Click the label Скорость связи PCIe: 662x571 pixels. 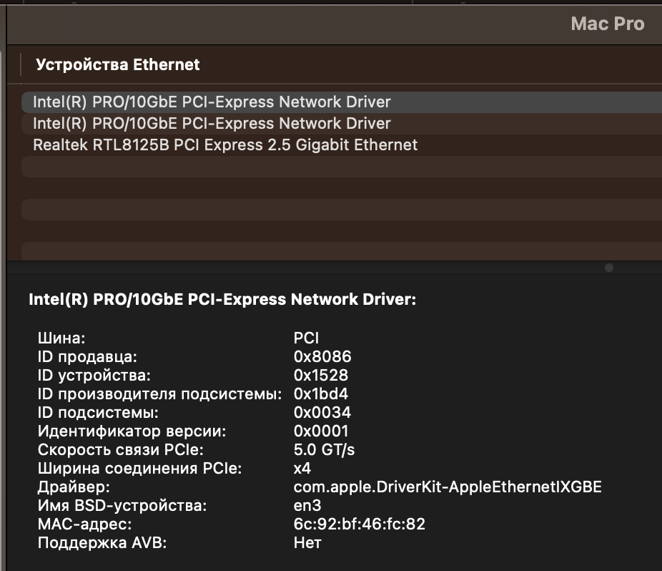click(x=120, y=449)
